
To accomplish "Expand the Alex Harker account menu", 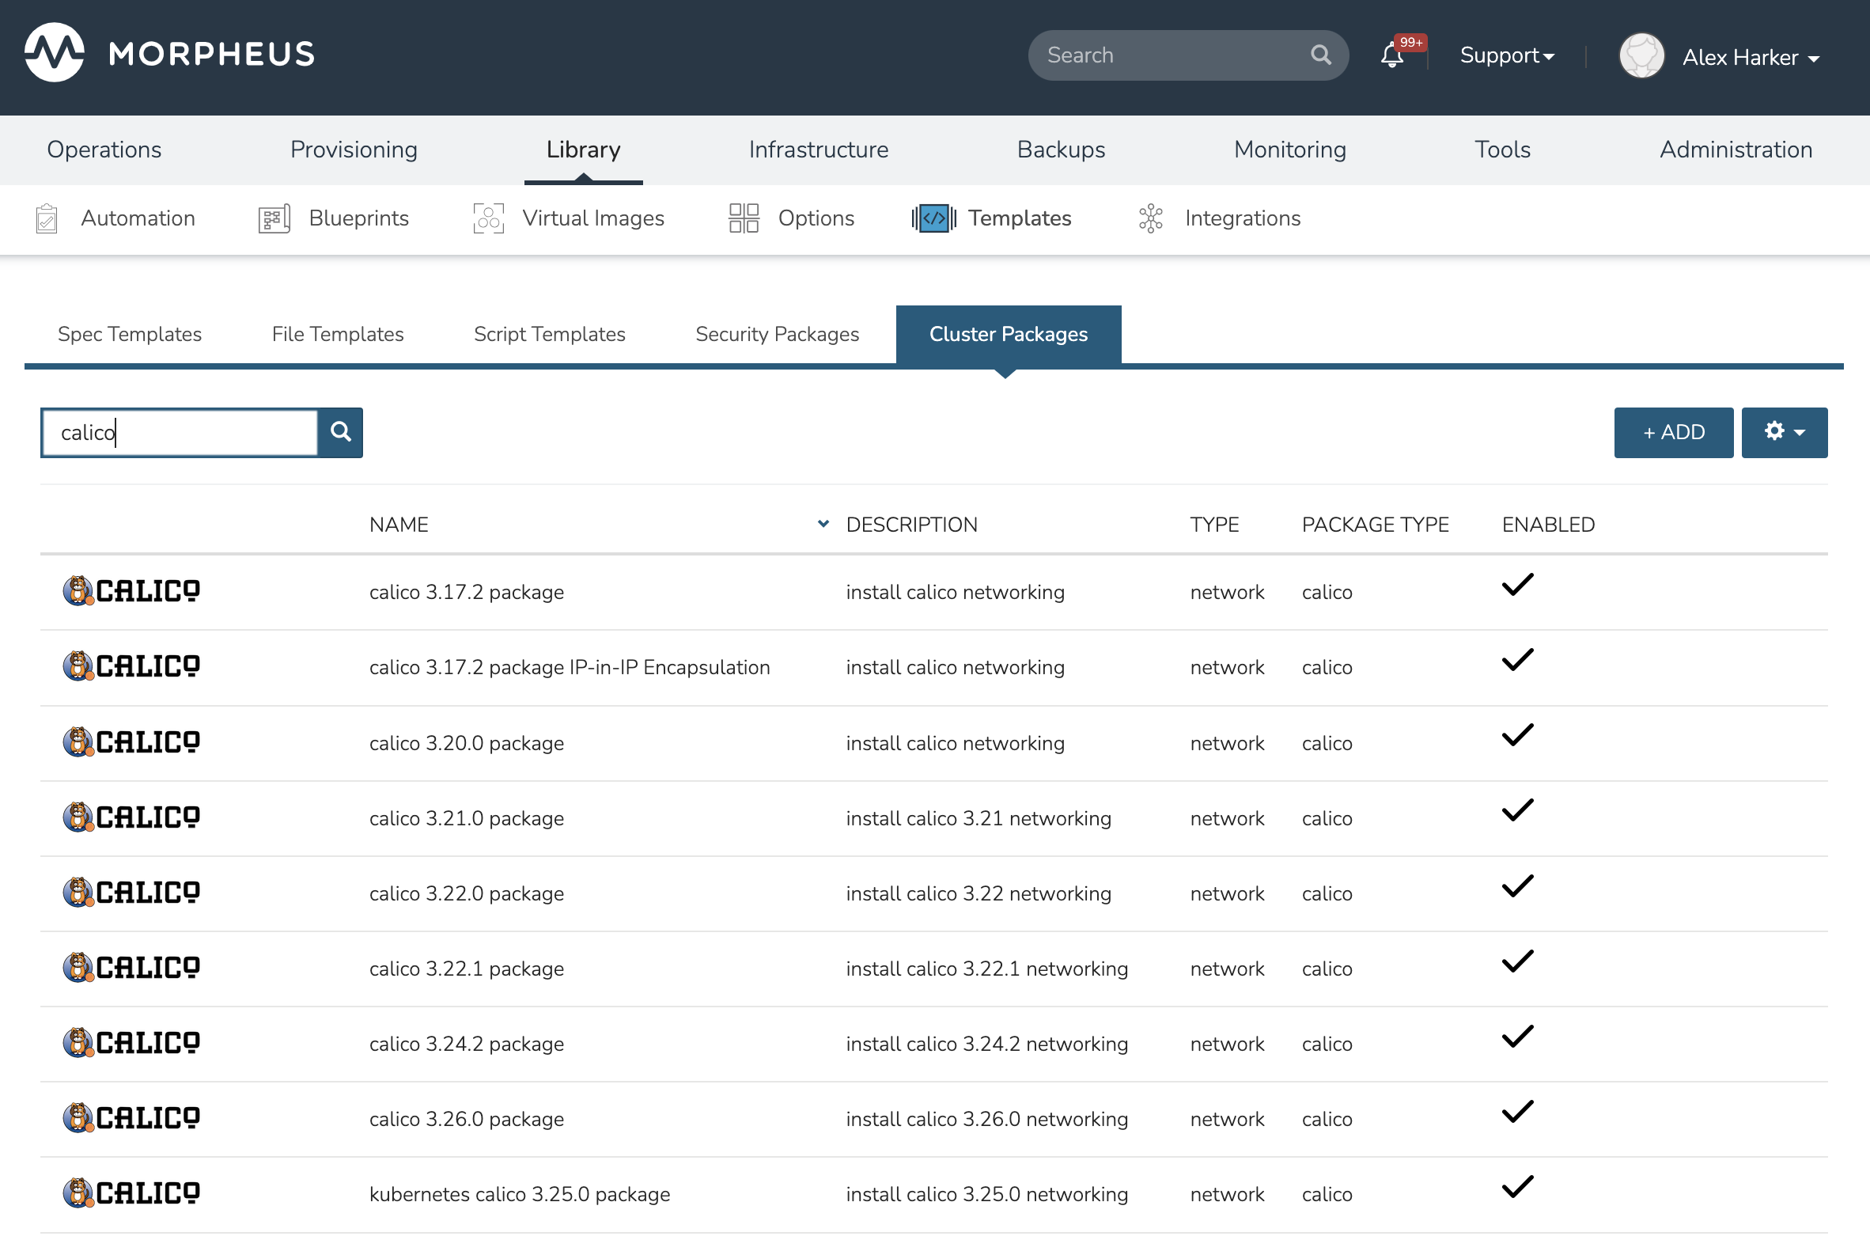I will tap(1751, 57).
